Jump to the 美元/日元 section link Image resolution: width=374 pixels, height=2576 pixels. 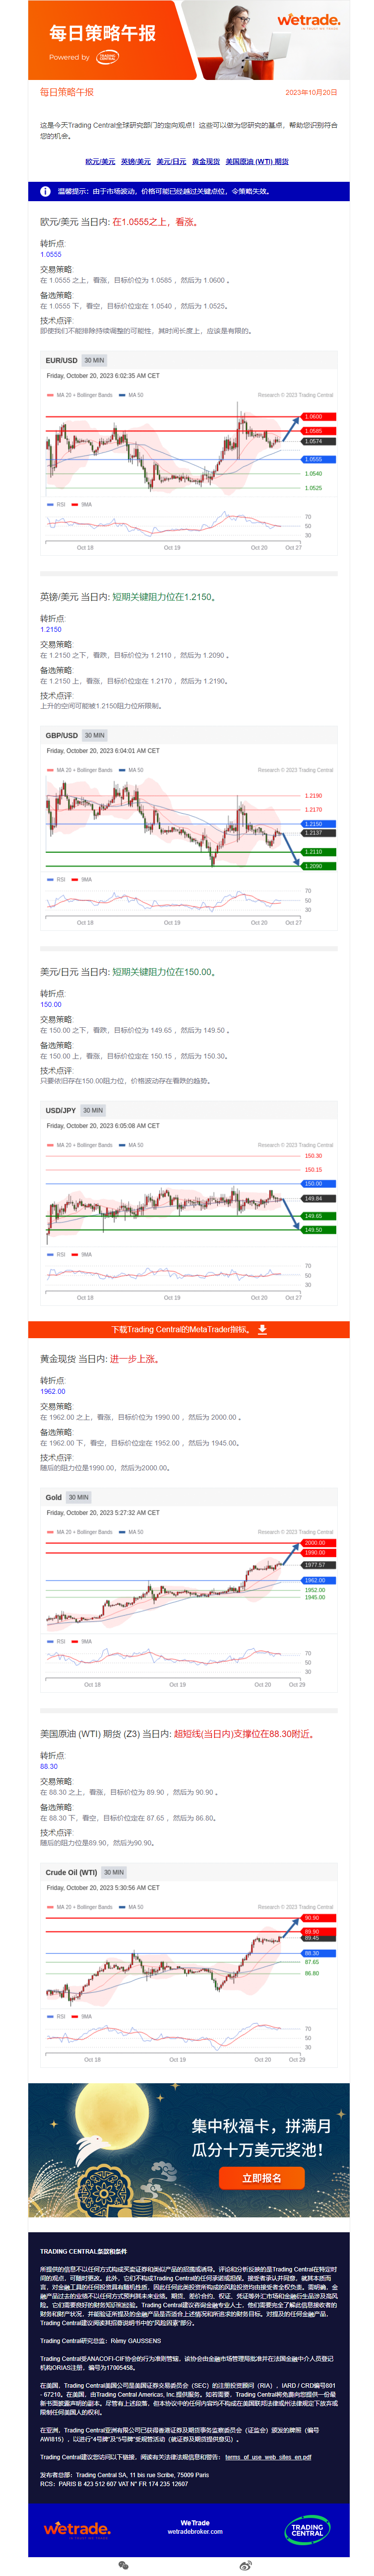172,161
